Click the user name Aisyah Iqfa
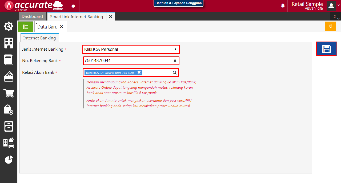This screenshot has height=183, width=341. (x=314, y=9)
